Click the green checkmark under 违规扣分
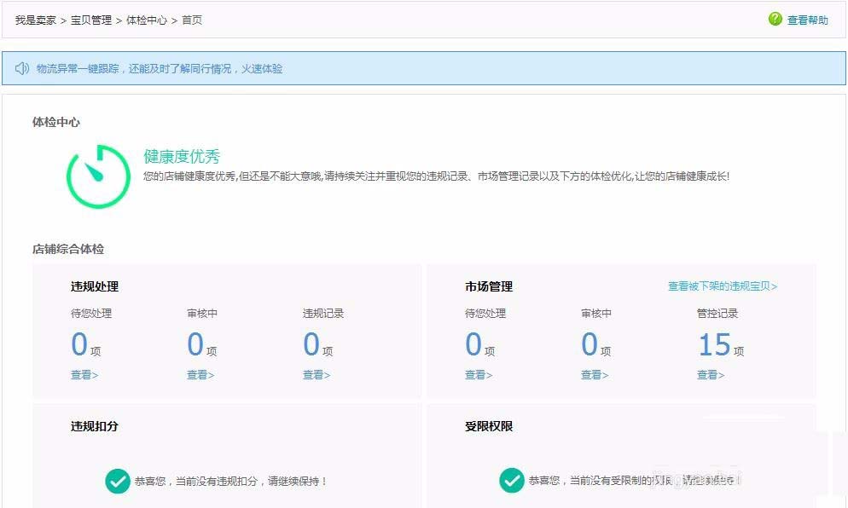 pos(118,481)
